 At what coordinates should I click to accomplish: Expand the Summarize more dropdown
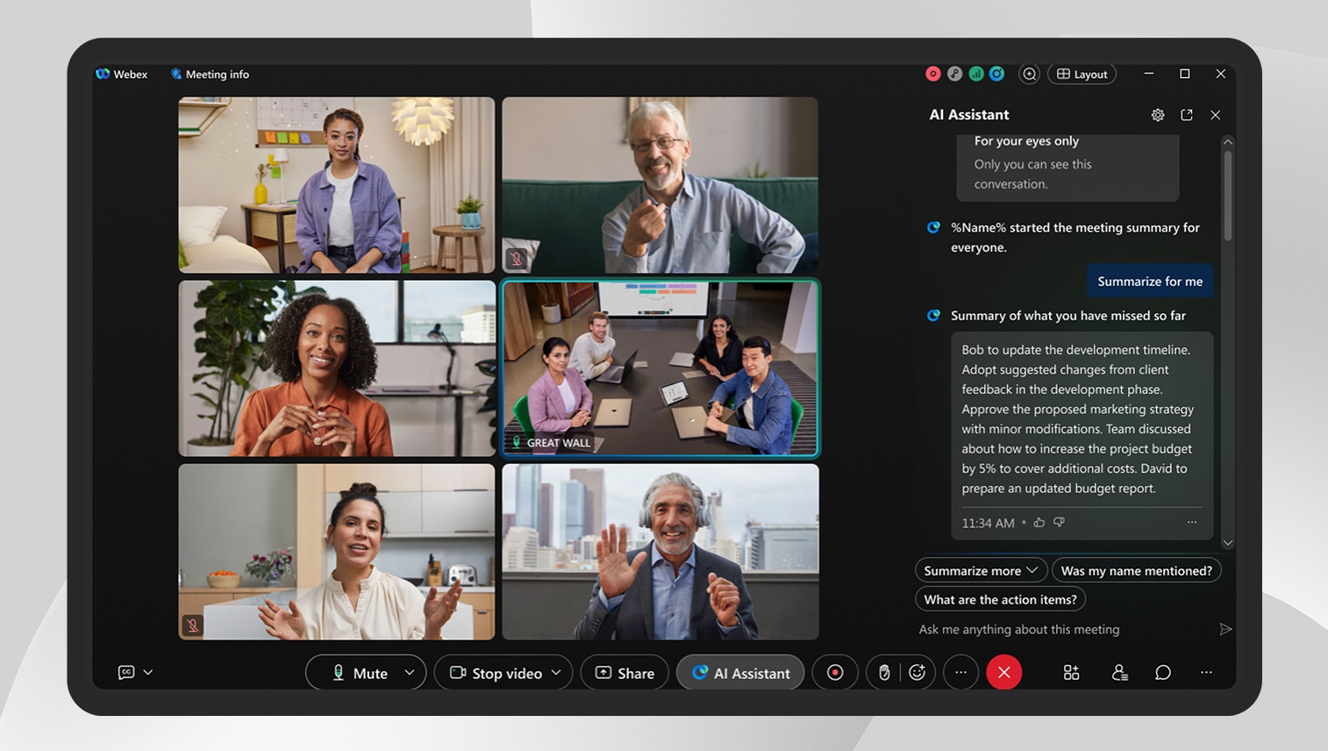point(981,570)
